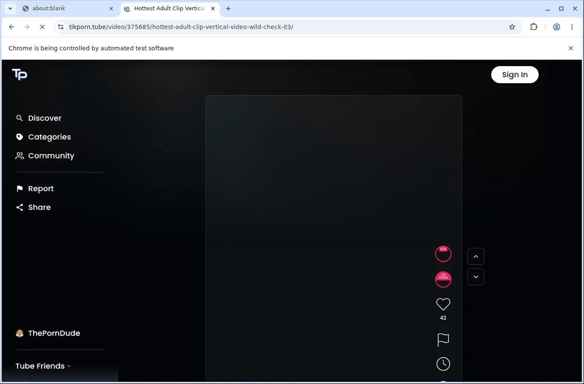
Task: Stop loading the page
Action: (42, 27)
